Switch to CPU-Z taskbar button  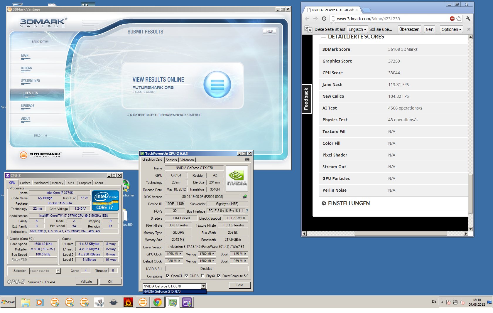(187, 302)
